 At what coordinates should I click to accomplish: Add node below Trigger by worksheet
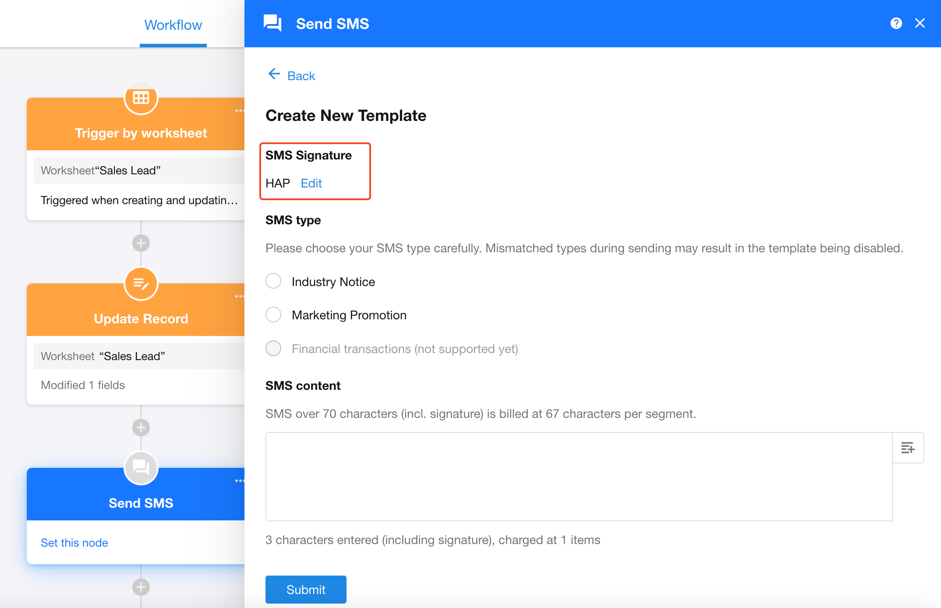tap(141, 243)
